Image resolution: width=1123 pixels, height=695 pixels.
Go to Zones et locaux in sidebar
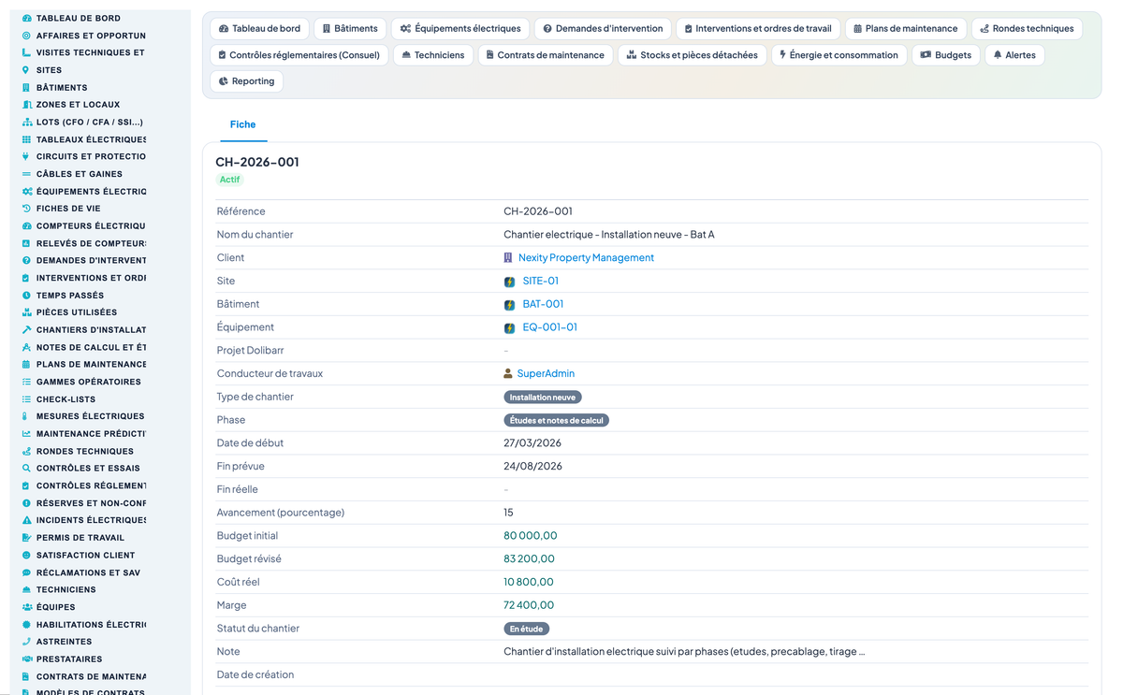pyautogui.click(x=79, y=105)
